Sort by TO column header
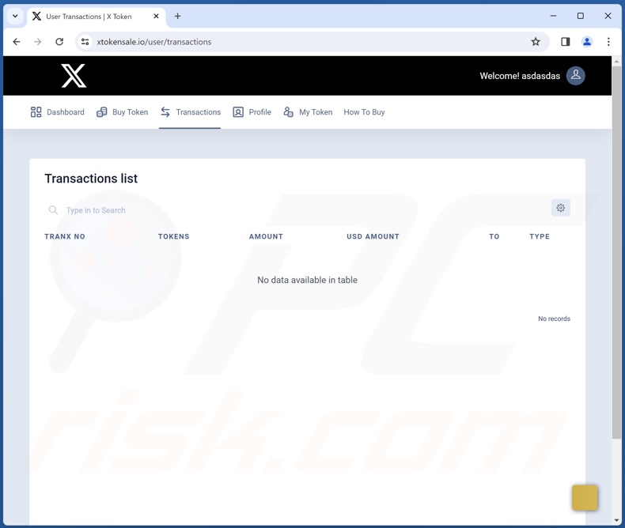 point(494,236)
